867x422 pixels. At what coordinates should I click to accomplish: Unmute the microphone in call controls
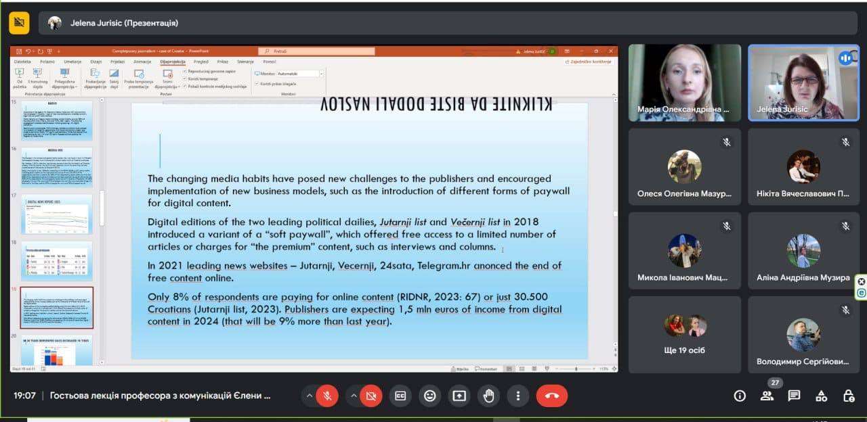pos(327,396)
